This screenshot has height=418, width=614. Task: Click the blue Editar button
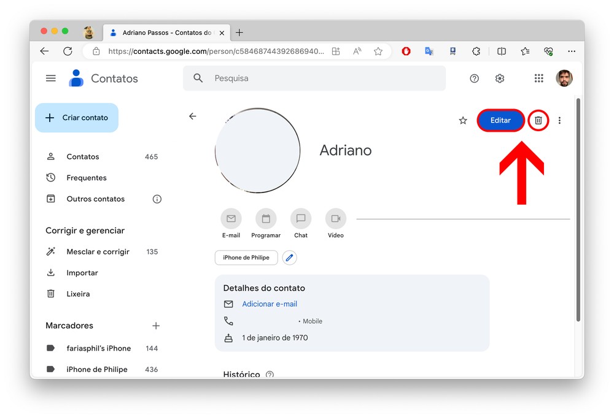click(x=500, y=121)
